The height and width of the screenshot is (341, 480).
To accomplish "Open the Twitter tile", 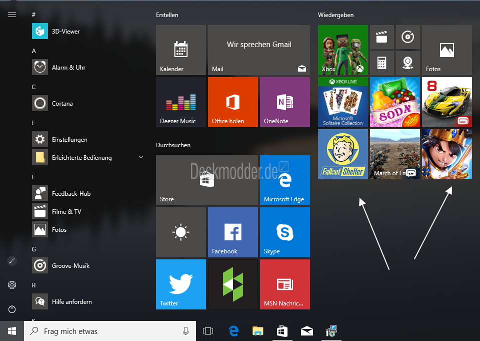I will 181,284.
